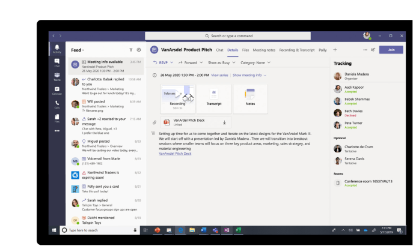Open Edge browser from the taskbar

[x=180, y=230]
